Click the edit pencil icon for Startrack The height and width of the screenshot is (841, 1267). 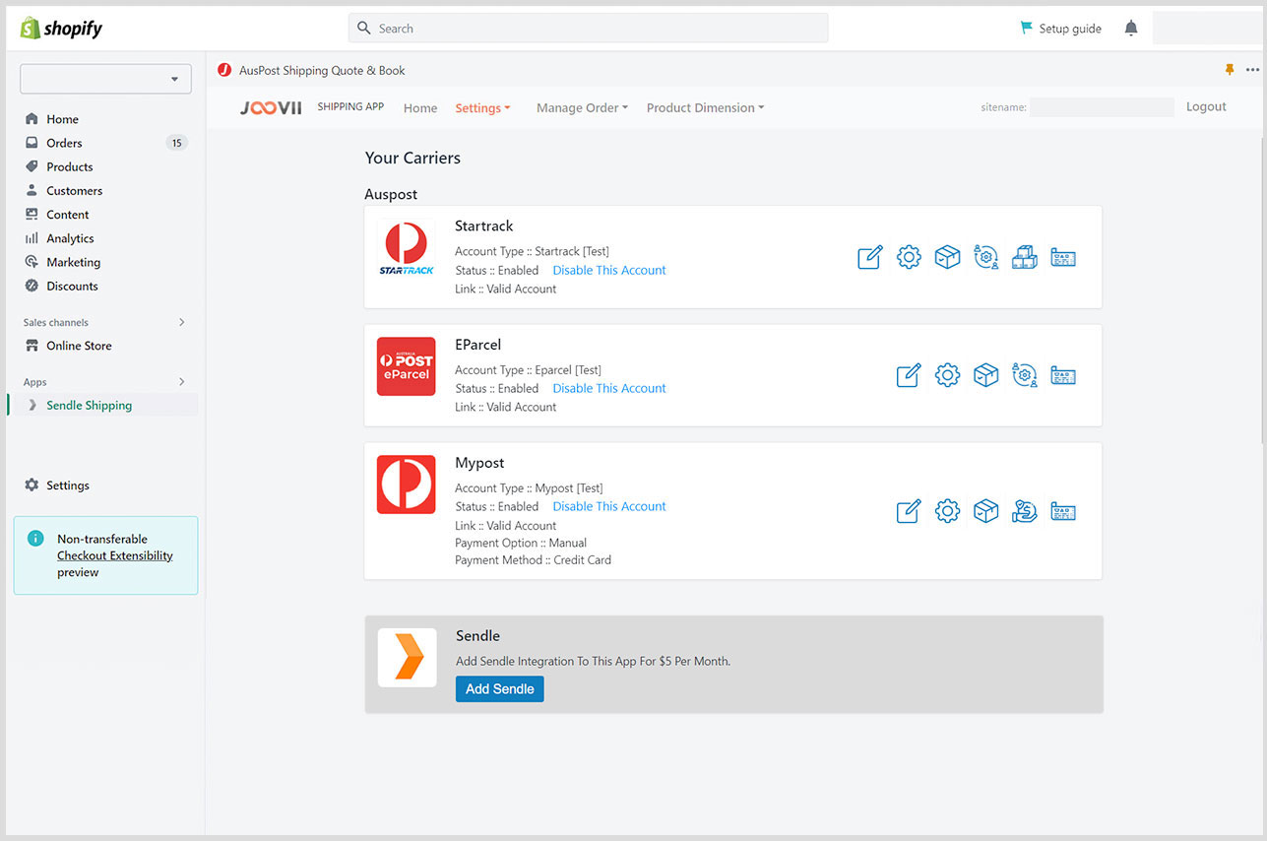click(x=869, y=258)
